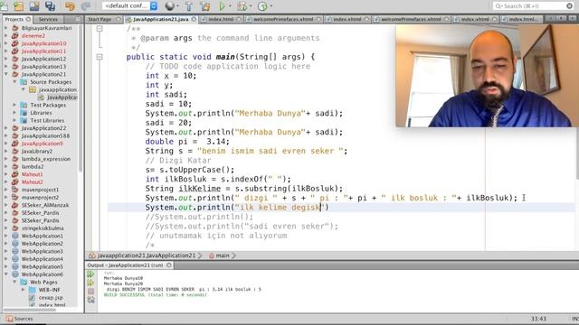Click the Build Project hammer icon
579x325 pixels.
tap(189, 6)
